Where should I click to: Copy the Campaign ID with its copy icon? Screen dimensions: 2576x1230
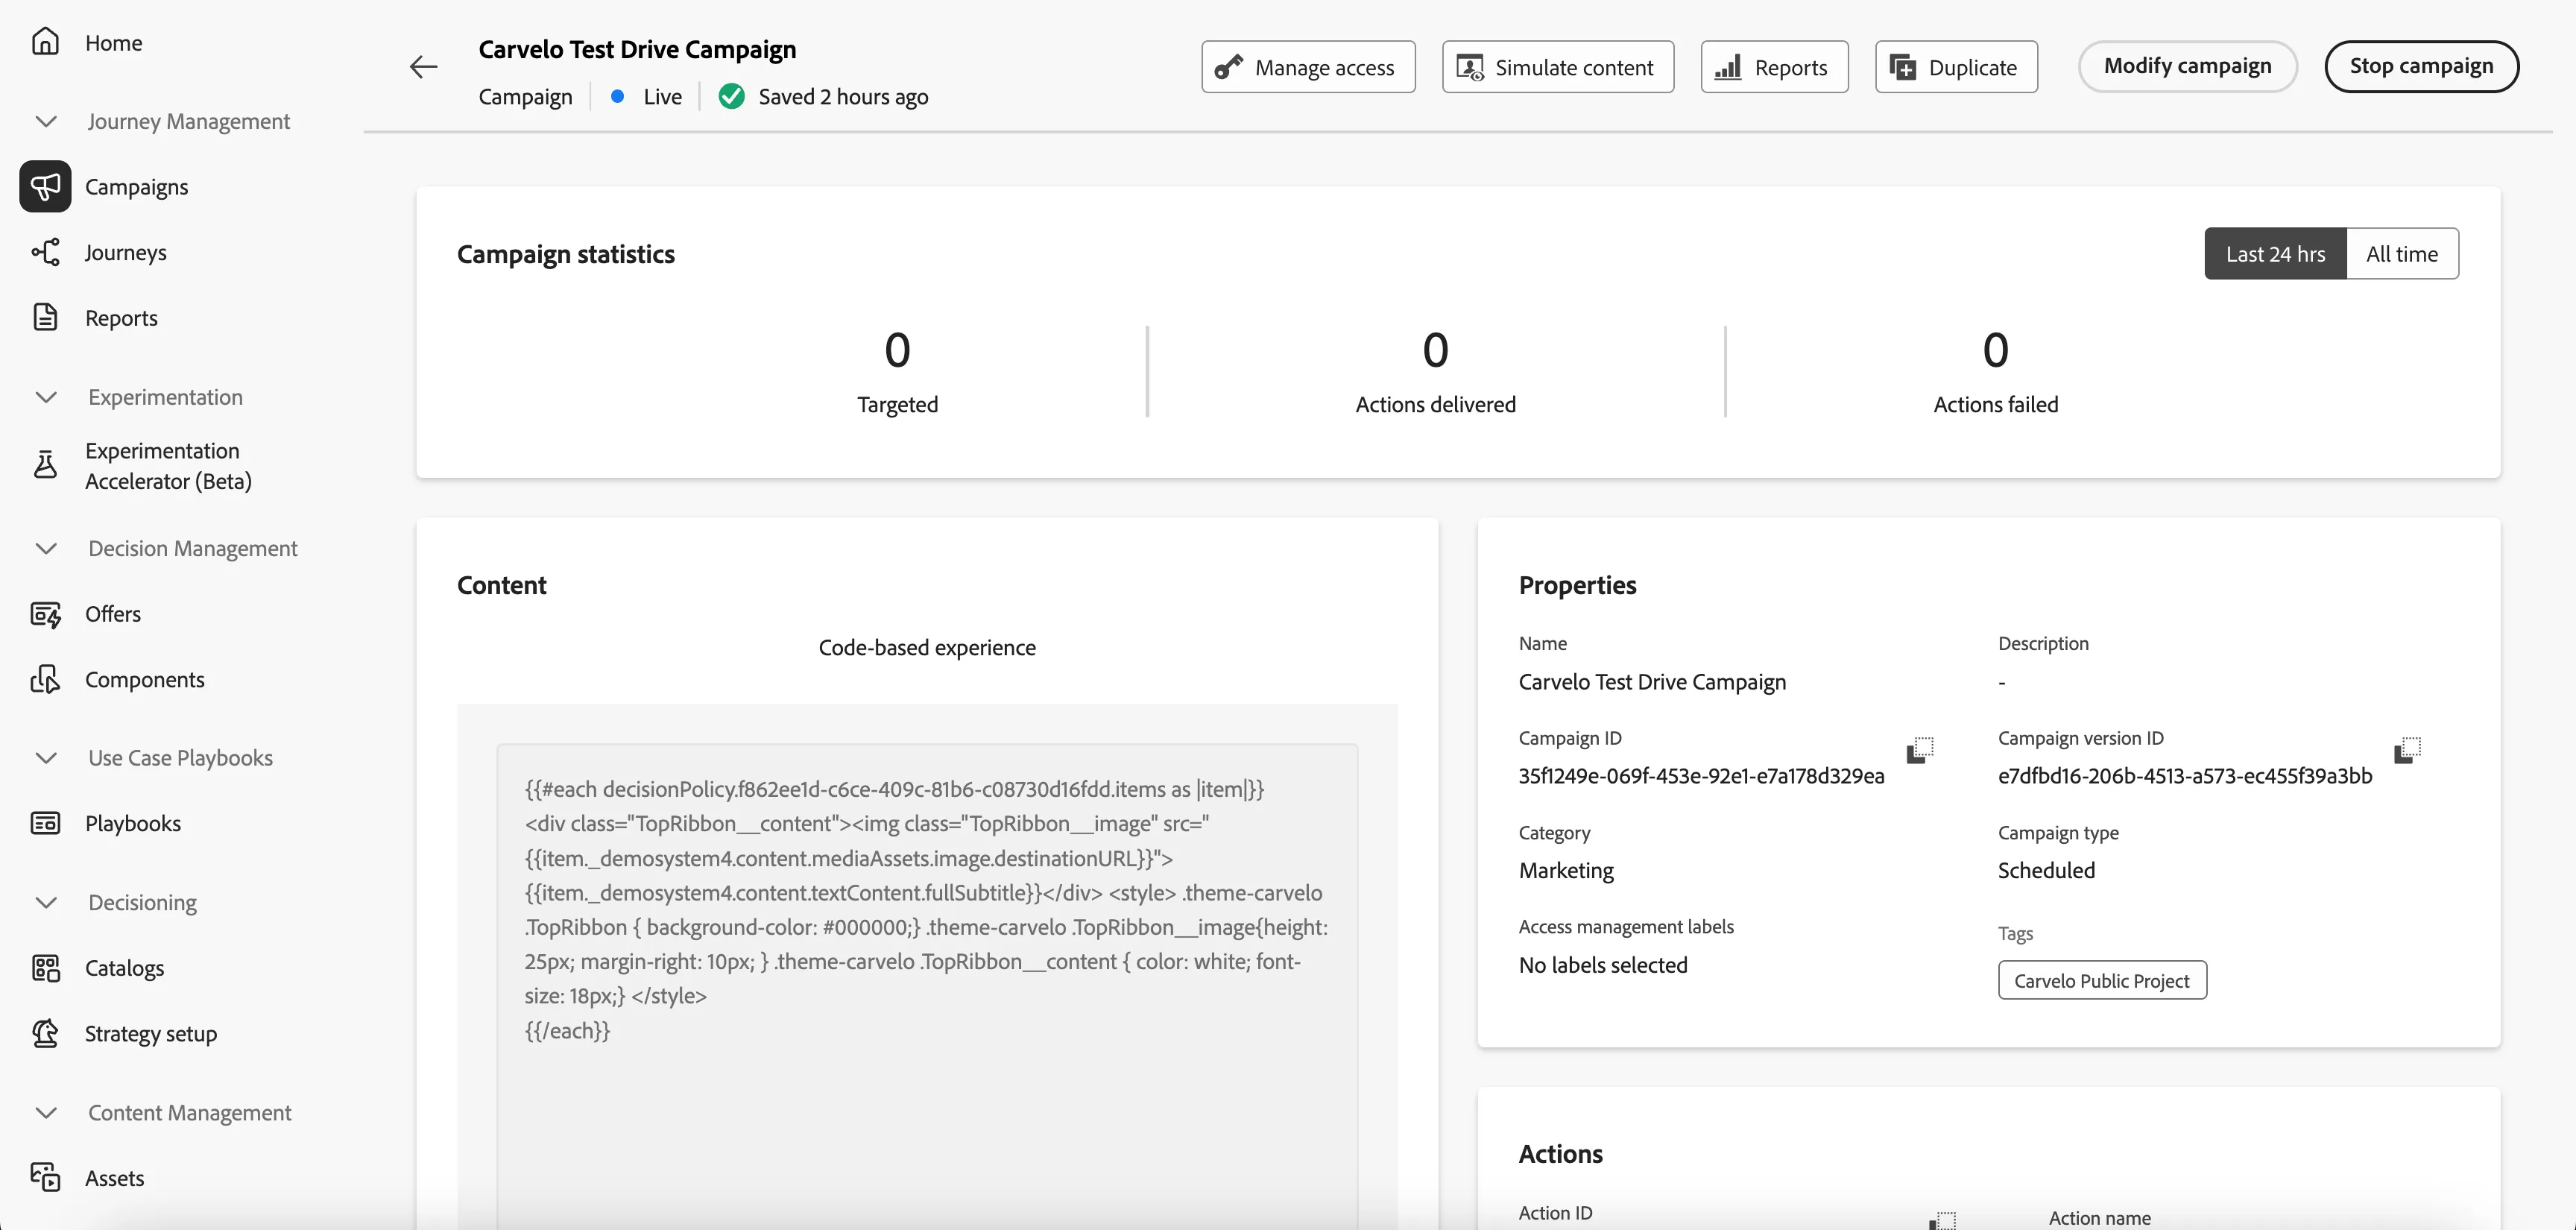point(1920,750)
